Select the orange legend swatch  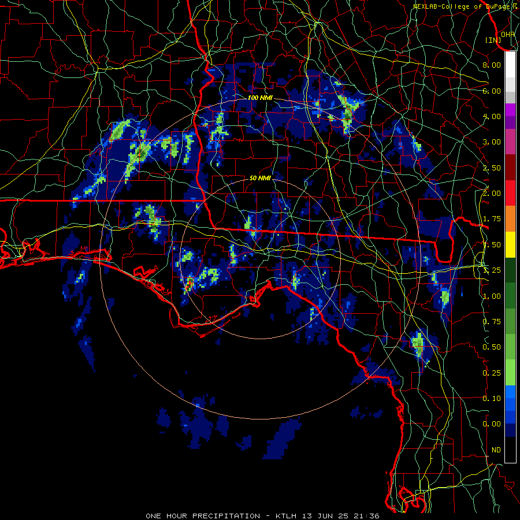tap(510, 219)
